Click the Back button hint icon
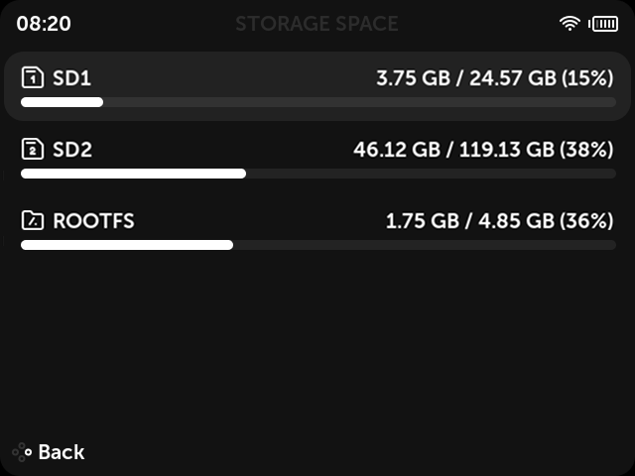Viewport: 635px width, 476px height. point(22,452)
